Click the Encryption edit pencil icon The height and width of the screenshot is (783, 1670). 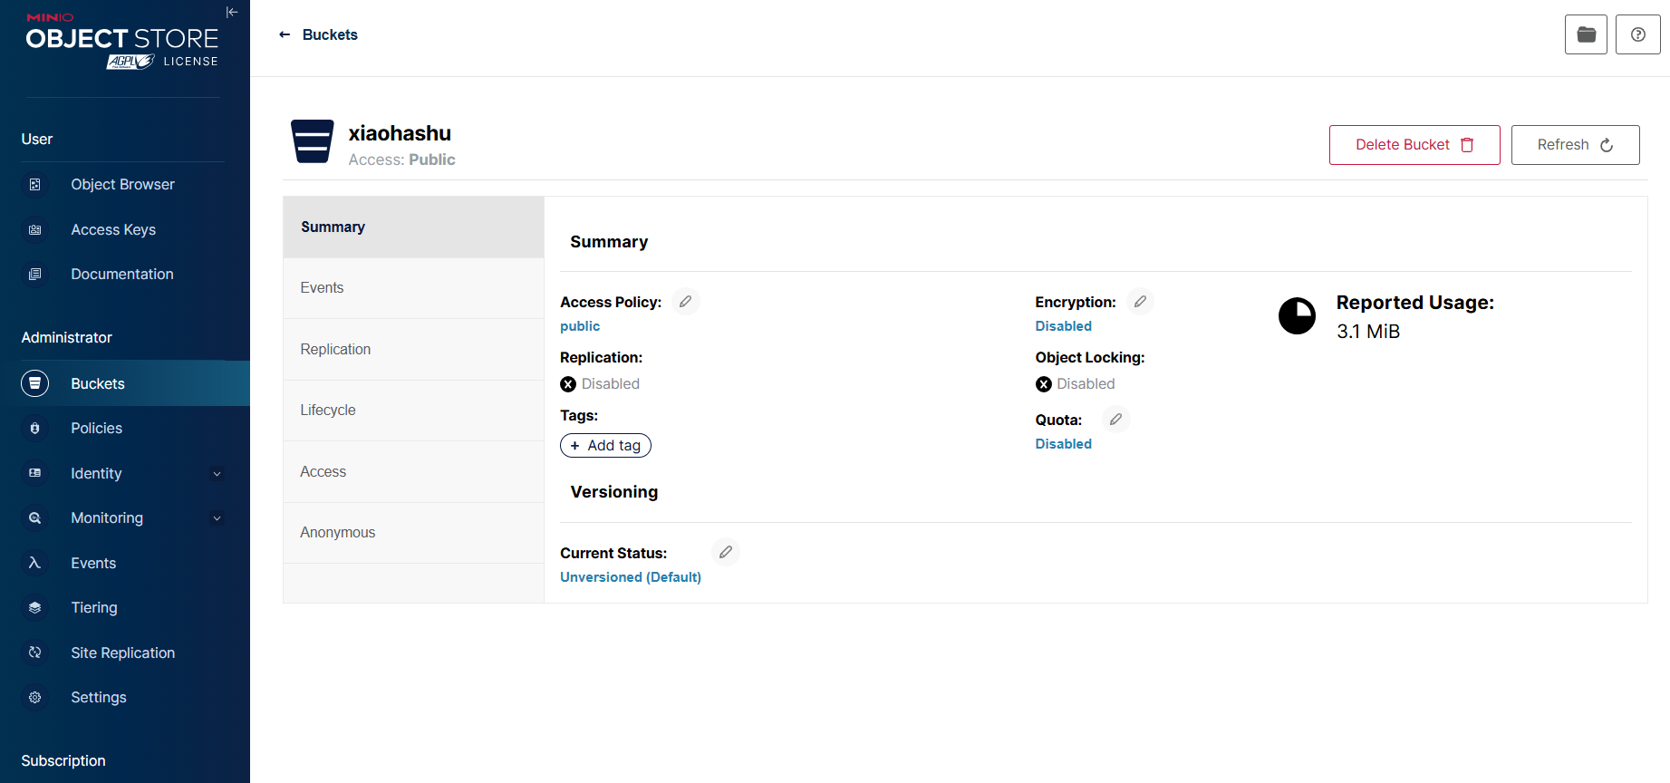[1140, 302]
